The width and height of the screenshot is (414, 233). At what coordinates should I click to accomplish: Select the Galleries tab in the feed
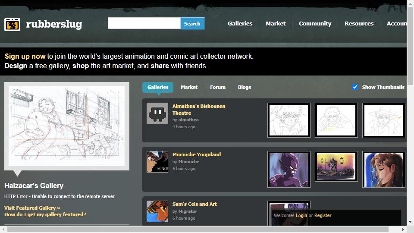[x=158, y=87]
